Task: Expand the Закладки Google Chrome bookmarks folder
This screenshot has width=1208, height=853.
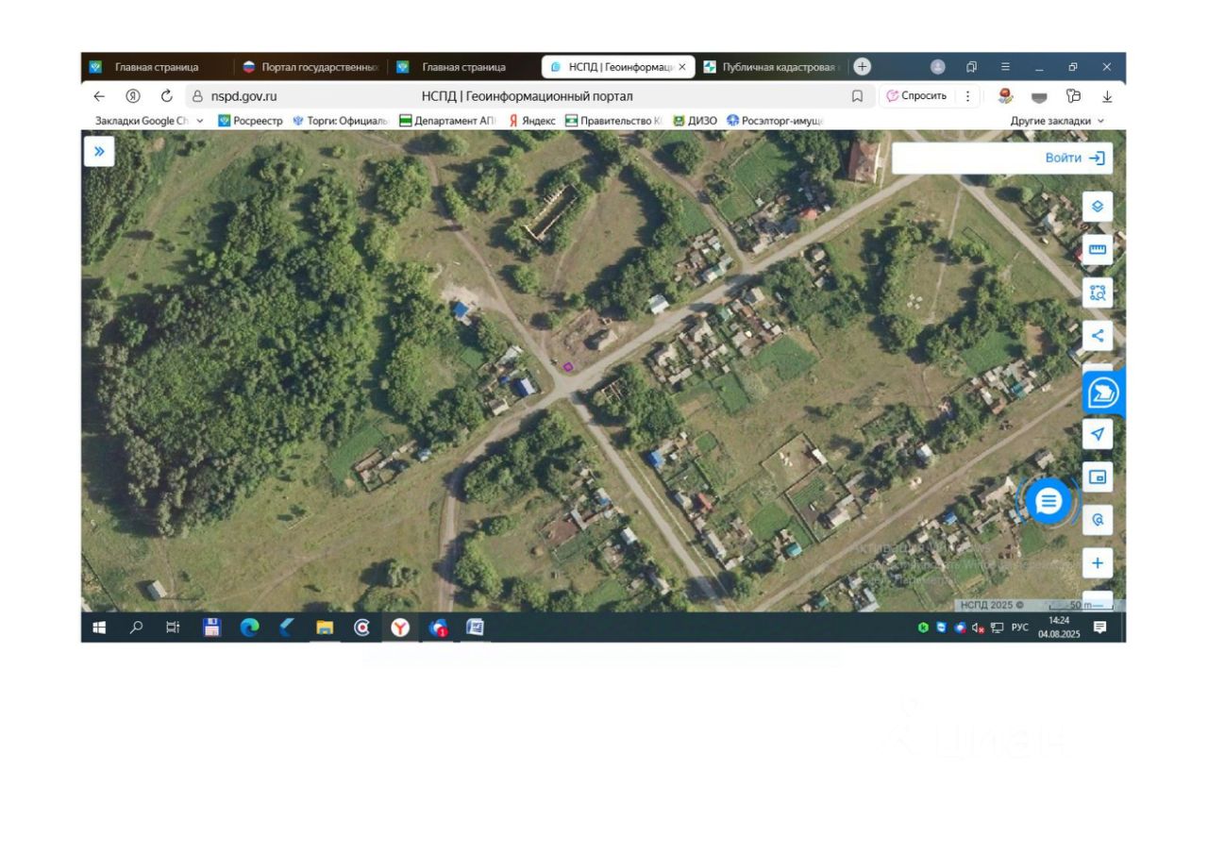Action: point(149,121)
